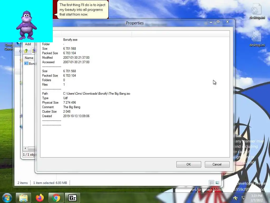Switch to the 7-Zip taskbar icon
The image size is (270, 203).
coord(72,198)
